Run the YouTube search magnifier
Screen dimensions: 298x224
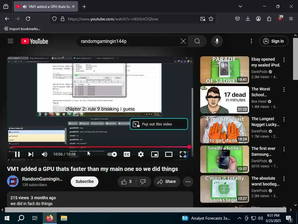[197, 41]
